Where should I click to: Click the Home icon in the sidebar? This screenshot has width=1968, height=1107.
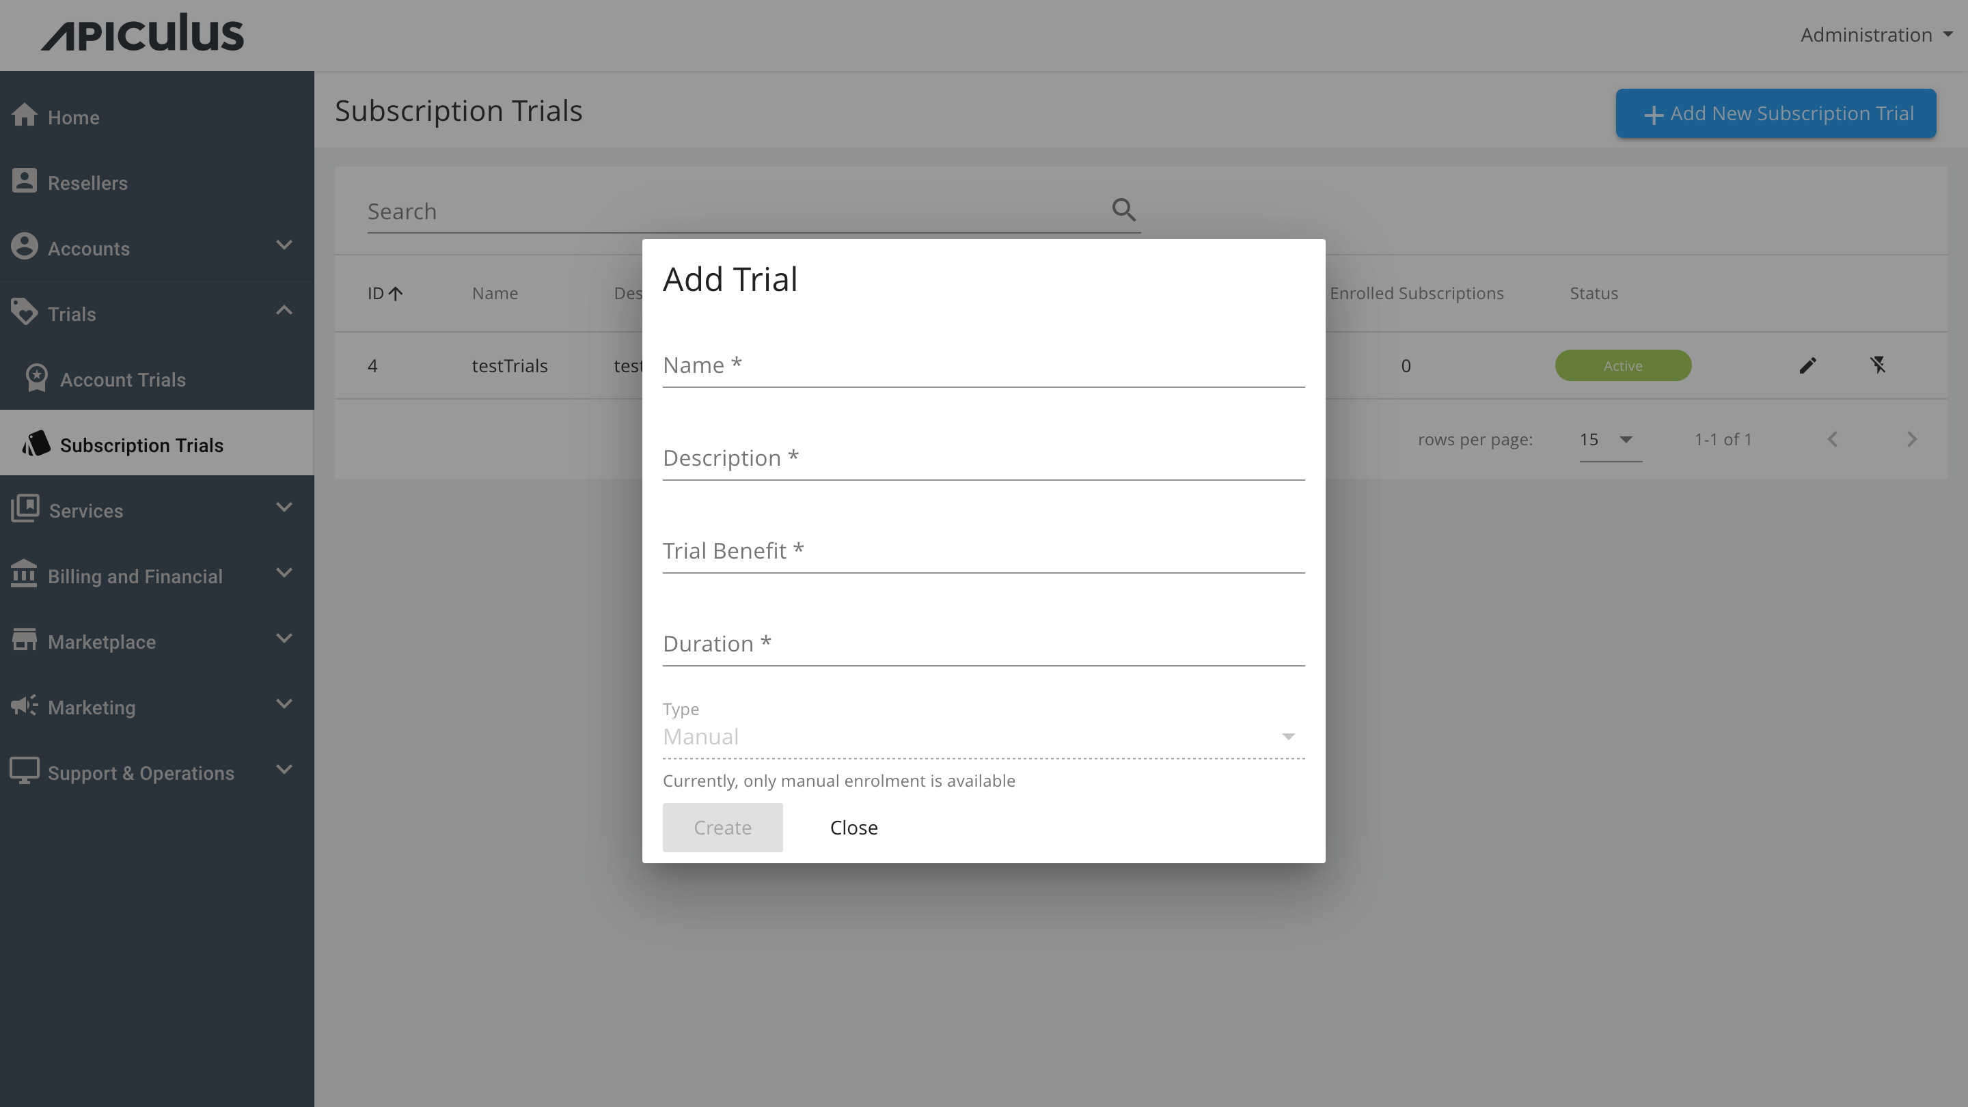25,115
